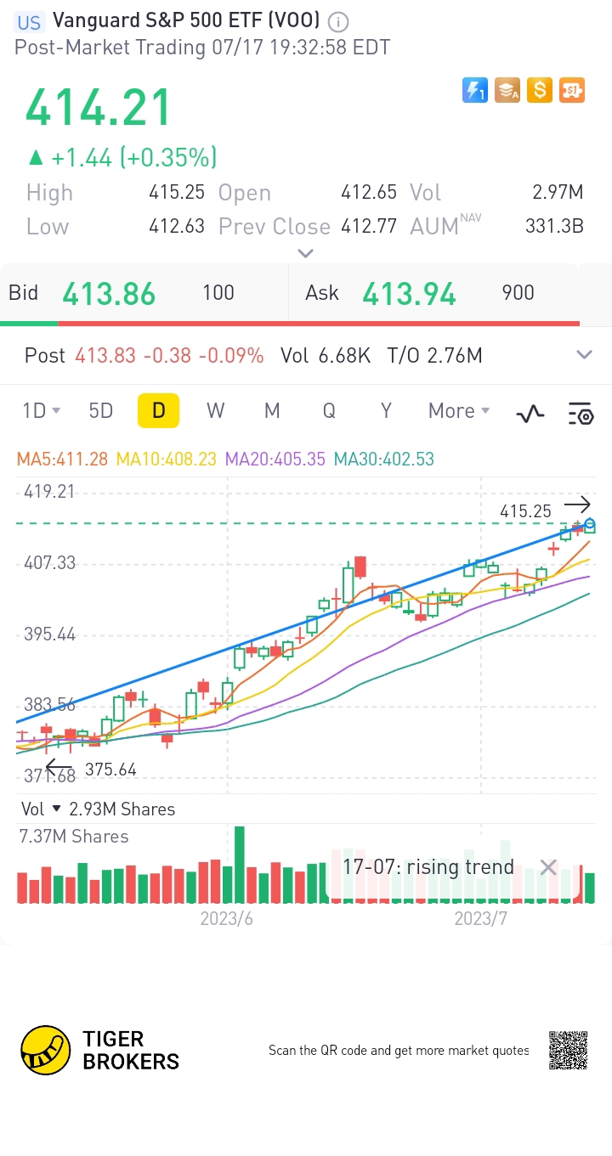Tap the last price 414.21

(99, 109)
